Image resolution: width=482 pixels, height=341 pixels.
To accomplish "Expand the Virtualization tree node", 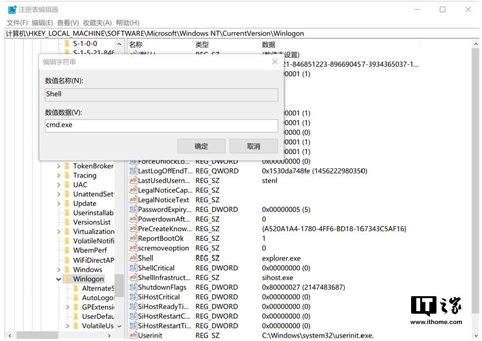I will coord(59,232).
